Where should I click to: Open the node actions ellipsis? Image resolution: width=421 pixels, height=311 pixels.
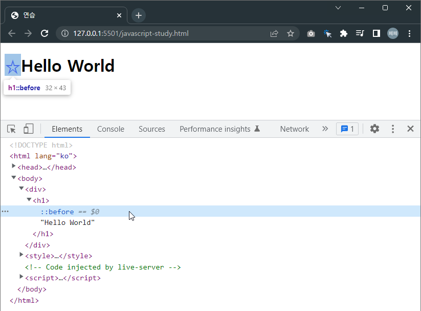5,212
